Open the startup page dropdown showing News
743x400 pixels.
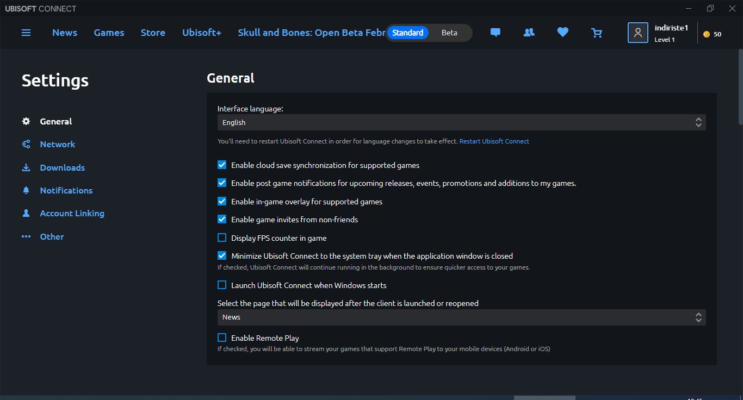coord(462,317)
